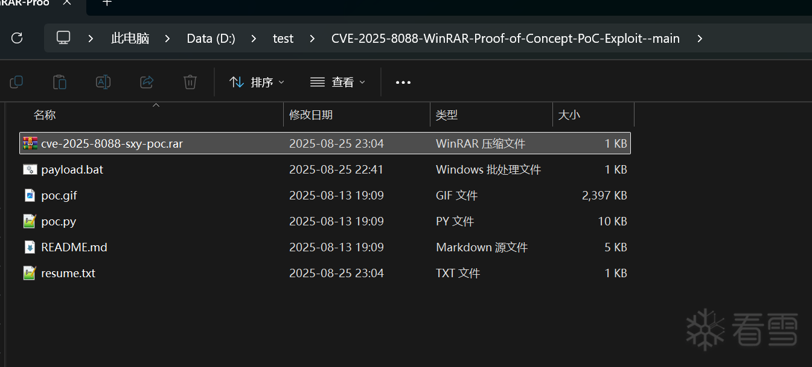Click the batch file icon of payload.bat
812x367 pixels.
[30, 169]
